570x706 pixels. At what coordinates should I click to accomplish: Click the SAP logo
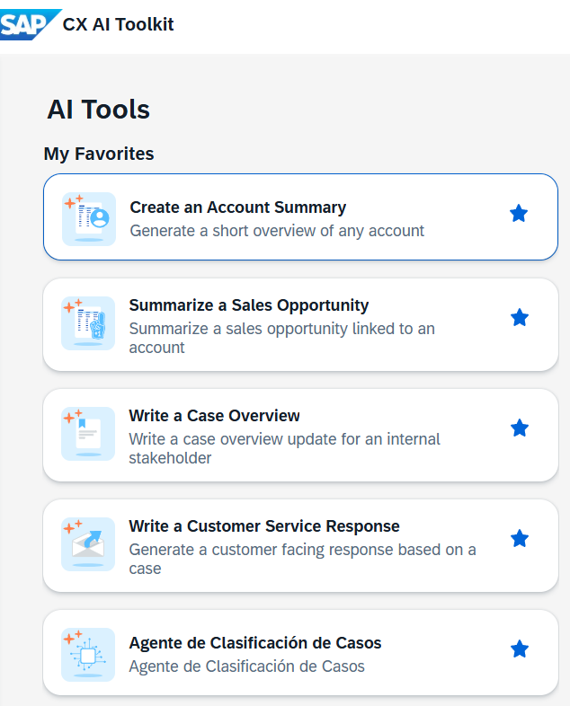pos(29,24)
